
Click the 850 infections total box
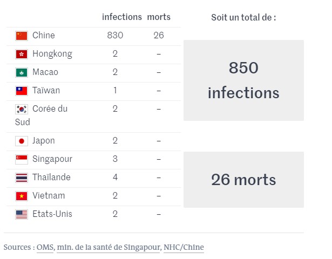(243, 80)
